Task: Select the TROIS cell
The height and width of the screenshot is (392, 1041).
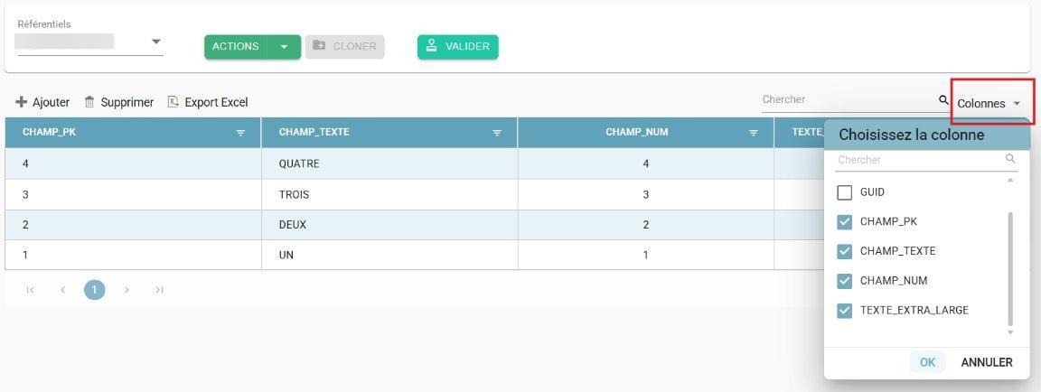Action: coord(389,195)
